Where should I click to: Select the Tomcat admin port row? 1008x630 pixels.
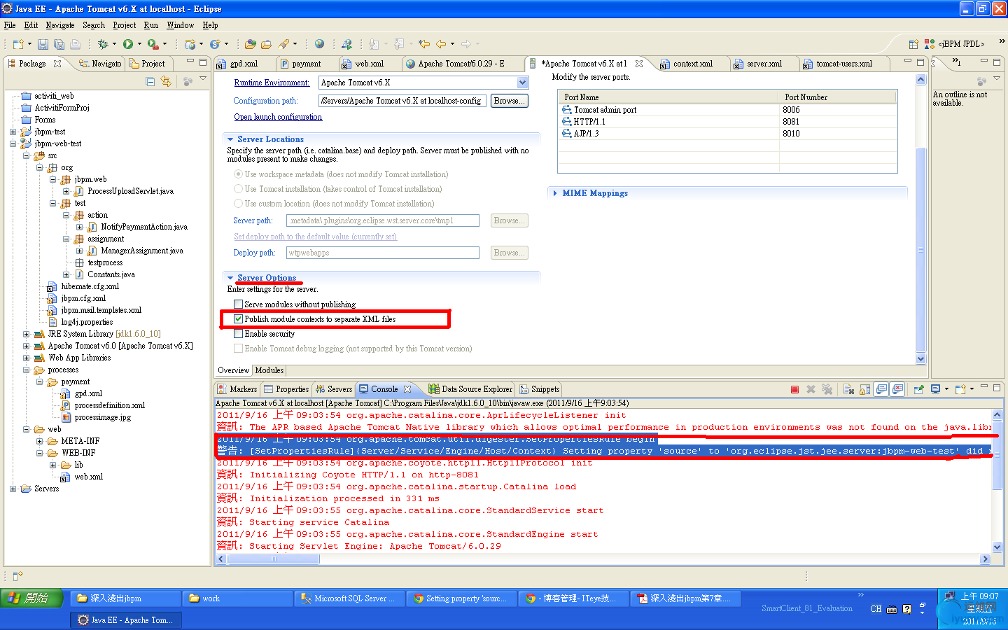pos(727,110)
